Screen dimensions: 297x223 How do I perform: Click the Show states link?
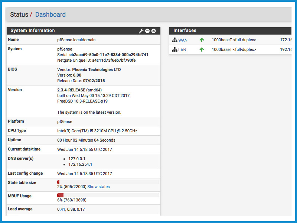98,187
